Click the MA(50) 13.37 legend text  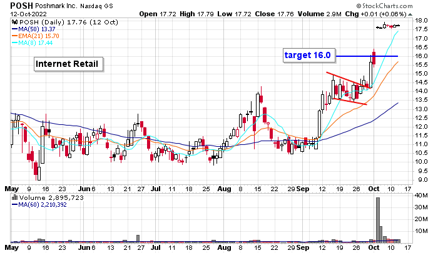click(x=36, y=29)
